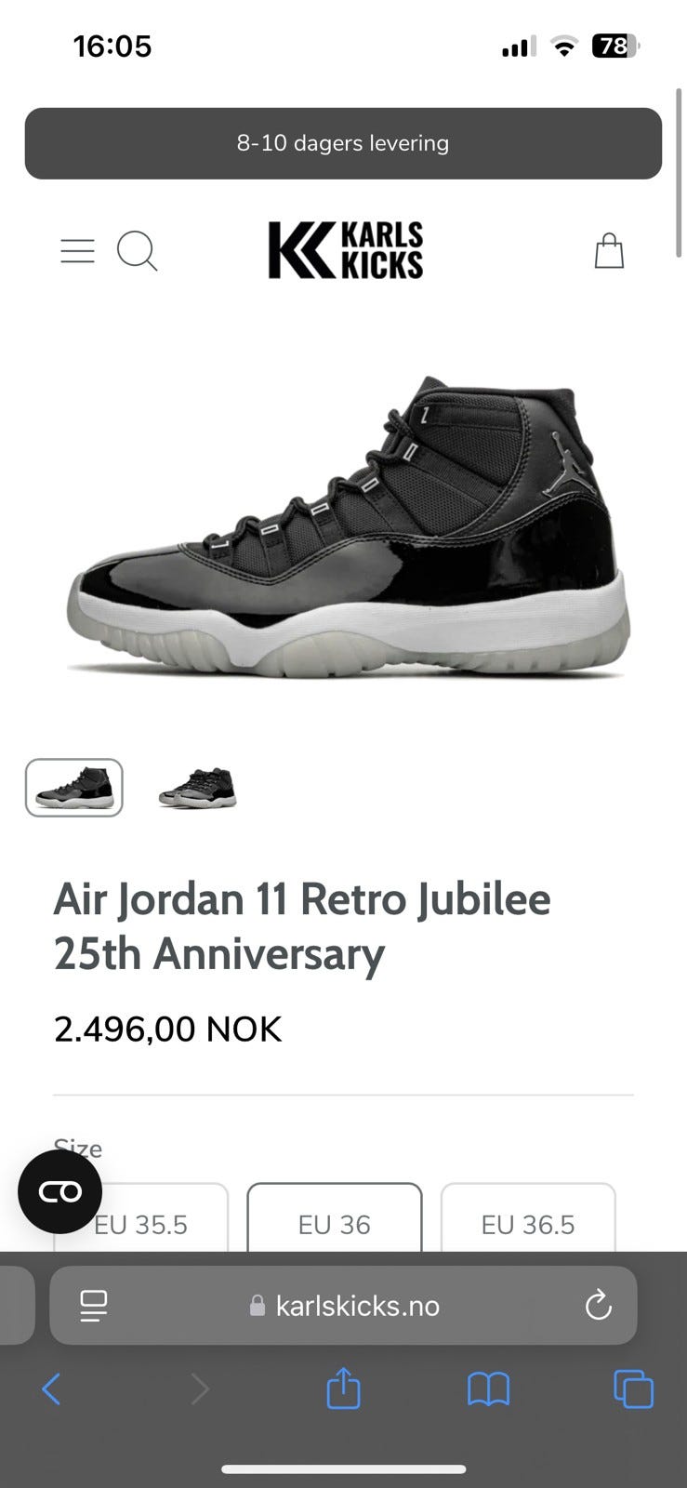Click the main Jordan 11 product image
Image resolution: width=687 pixels, height=1488 pixels.
[x=349, y=525]
